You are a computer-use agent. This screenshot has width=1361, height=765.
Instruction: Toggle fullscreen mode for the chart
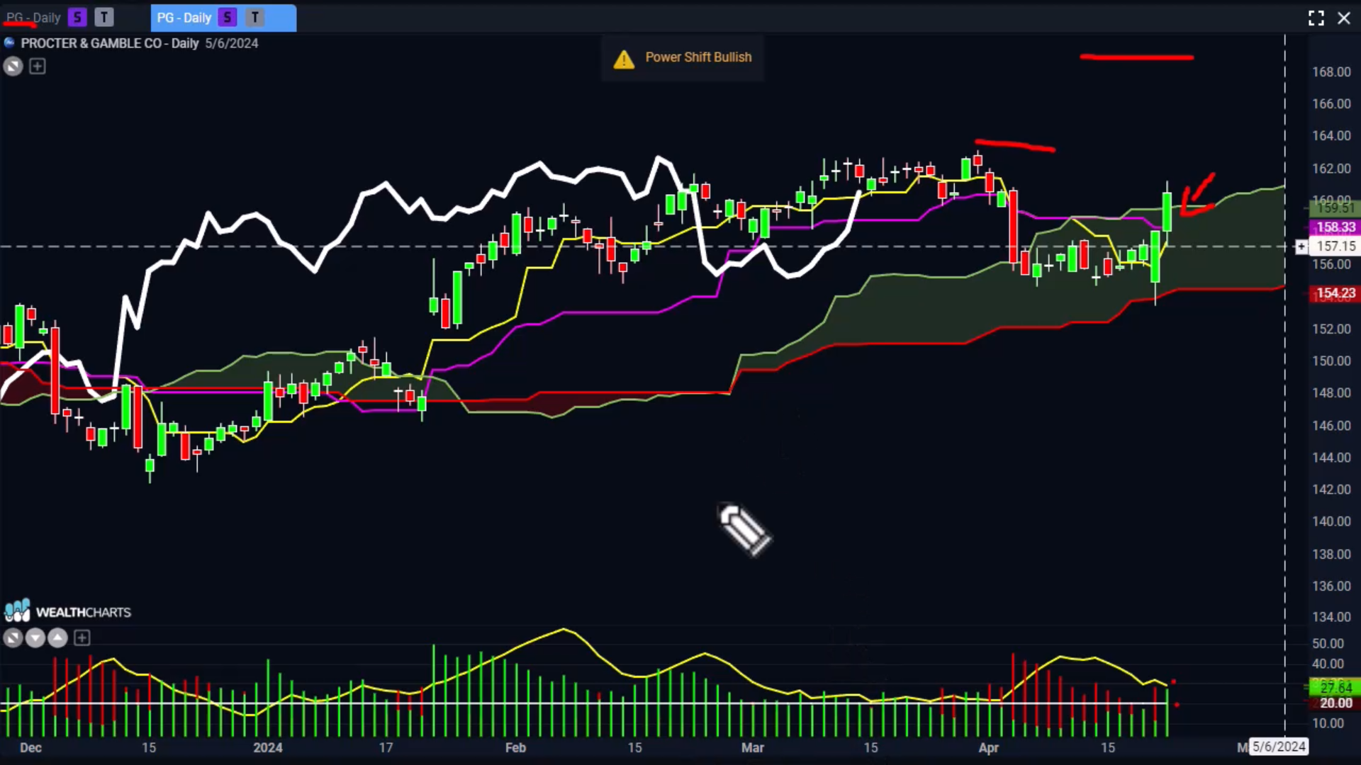point(1316,18)
